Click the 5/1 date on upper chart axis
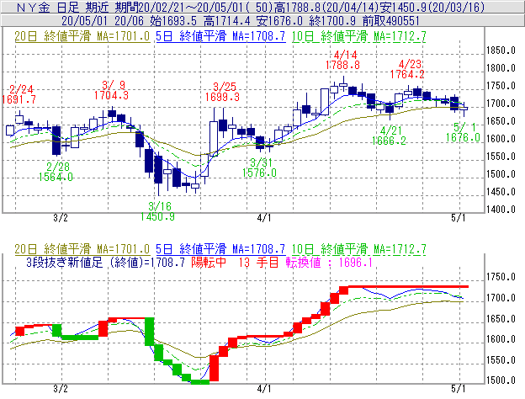 (x=459, y=218)
